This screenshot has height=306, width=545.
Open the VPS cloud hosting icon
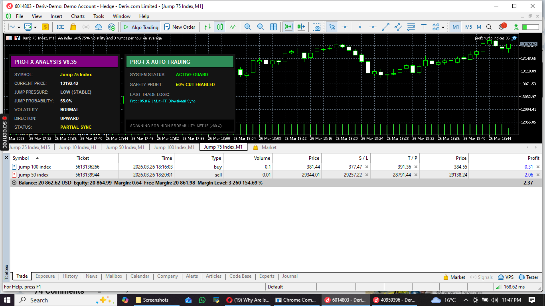(99, 27)
